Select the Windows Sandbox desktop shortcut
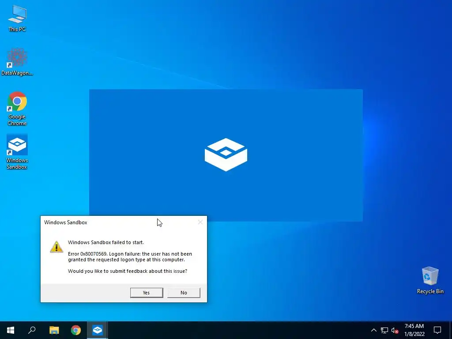The image size is (452, 339). click(17, 152)
